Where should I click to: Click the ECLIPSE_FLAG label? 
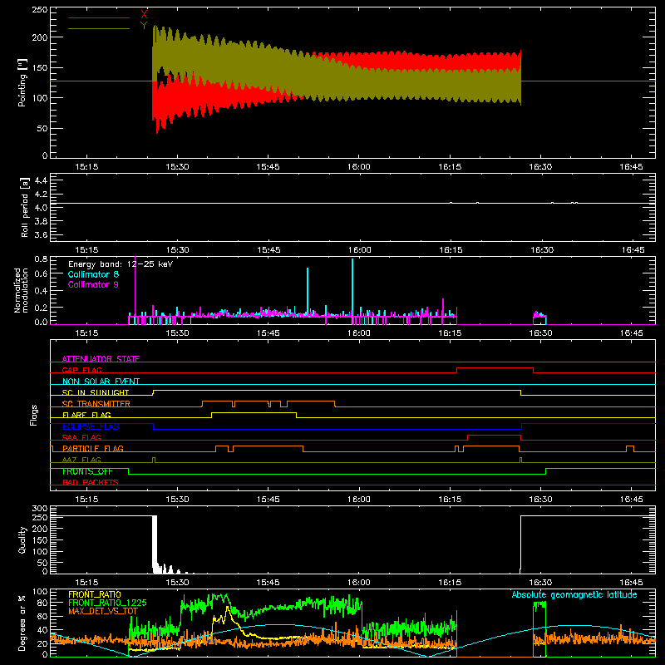pos(91,426)
